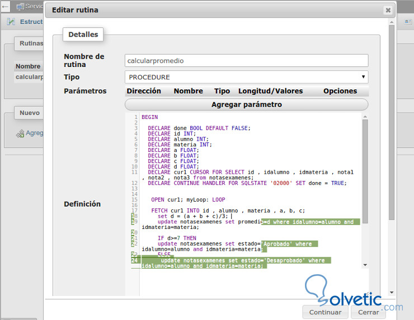The height and width of the screenshot is (320, 414).
Task: Click calcularp routine name in background list
Action: pyautogui.click(x=29, y=77)
